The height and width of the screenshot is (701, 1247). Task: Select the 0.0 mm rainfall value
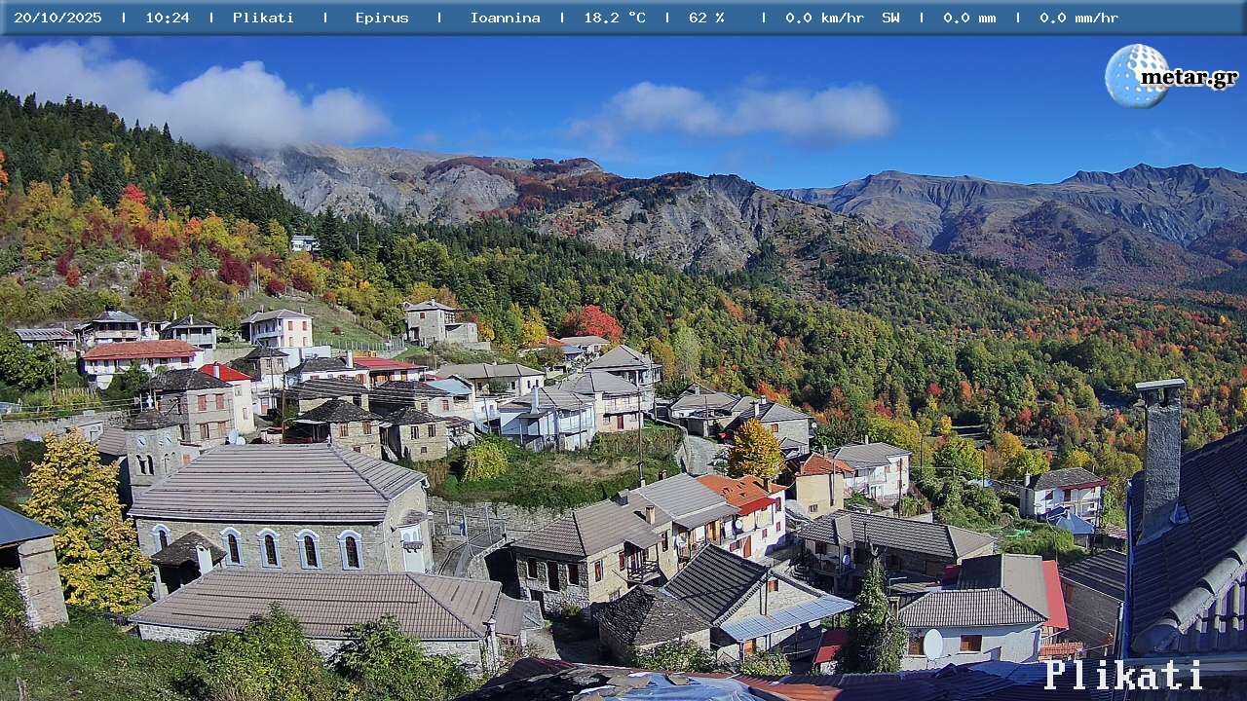[969, 18]
